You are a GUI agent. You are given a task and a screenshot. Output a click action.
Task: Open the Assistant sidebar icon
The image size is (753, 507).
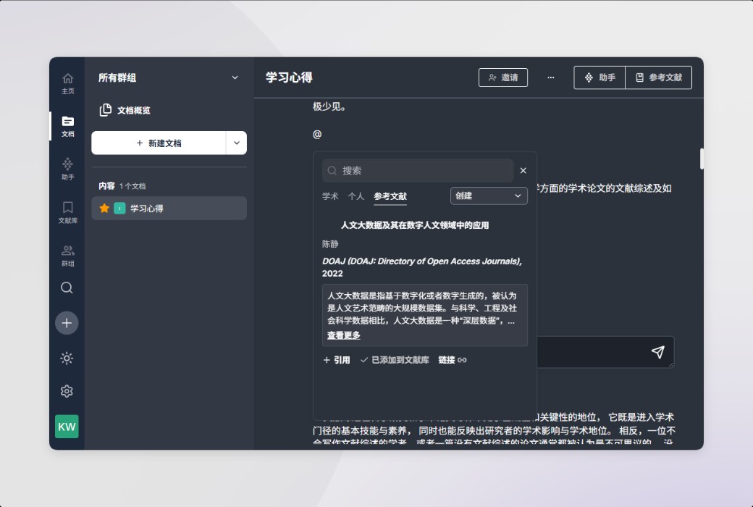tap(68, 169)
